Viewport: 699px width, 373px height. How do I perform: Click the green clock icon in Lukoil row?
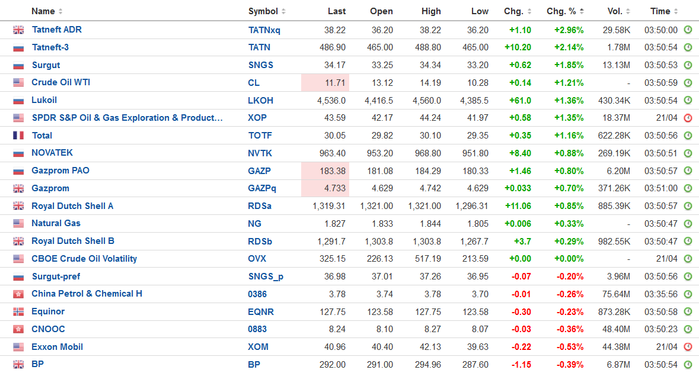click(688, 101)
